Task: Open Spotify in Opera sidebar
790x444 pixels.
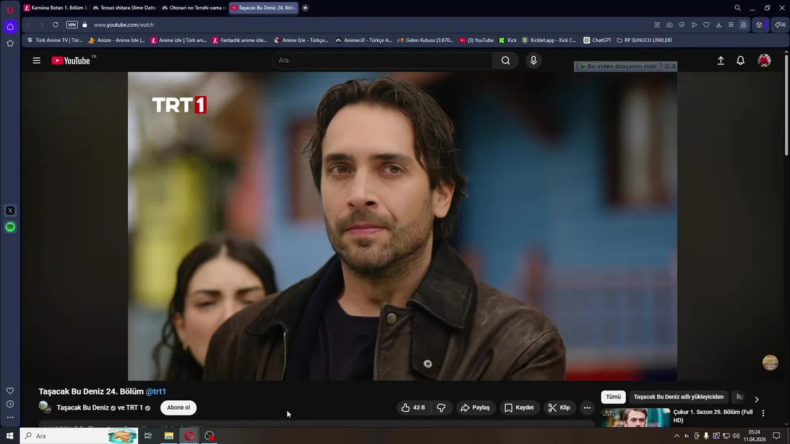Action: tap(10, 228)
